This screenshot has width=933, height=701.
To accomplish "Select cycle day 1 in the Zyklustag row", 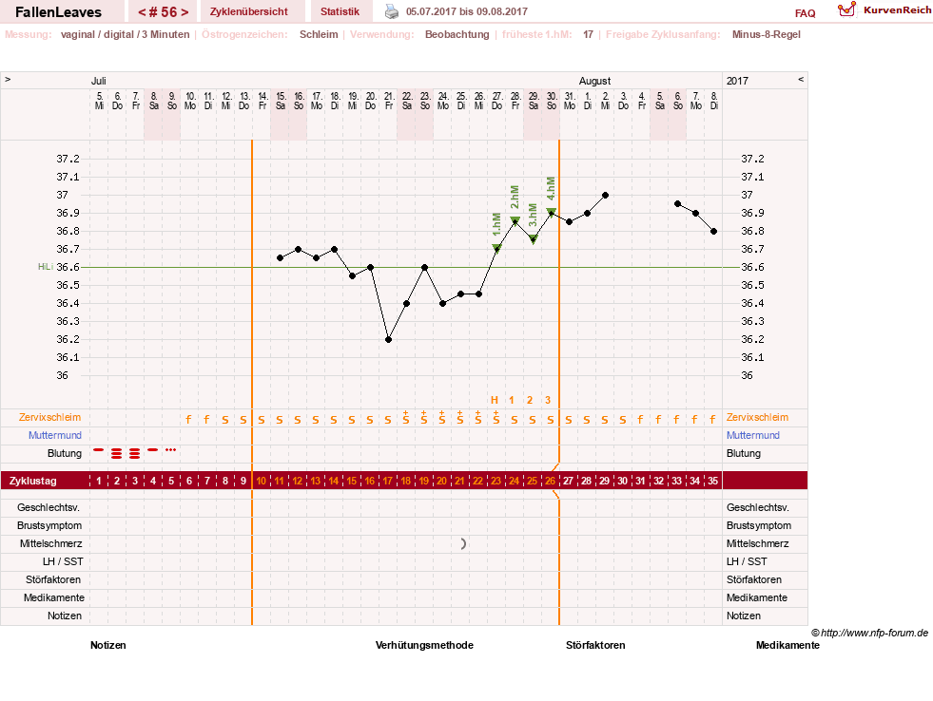I will pos(99,481).
